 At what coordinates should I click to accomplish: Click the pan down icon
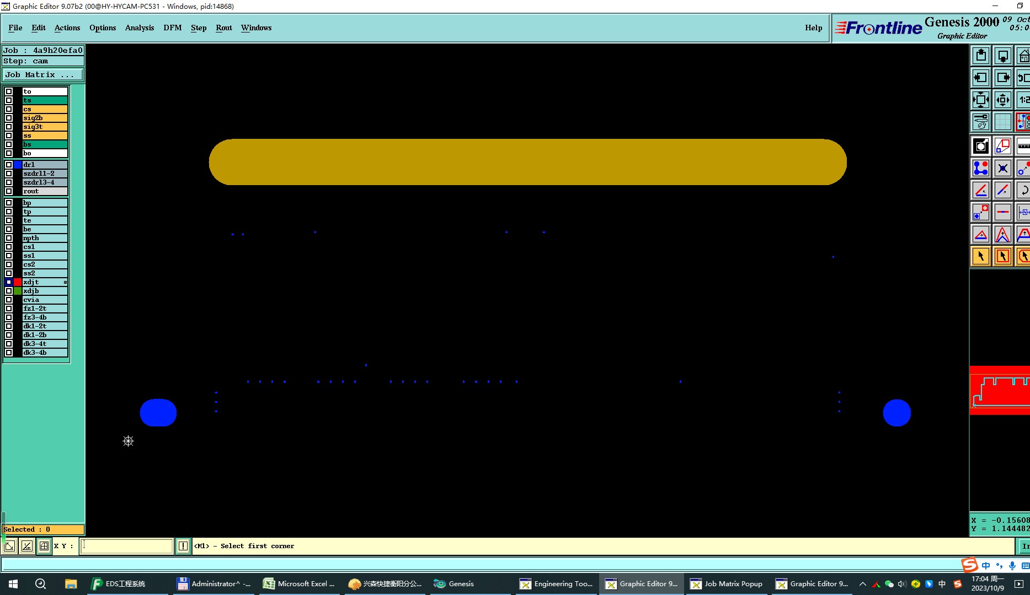tap(1003, 56)
